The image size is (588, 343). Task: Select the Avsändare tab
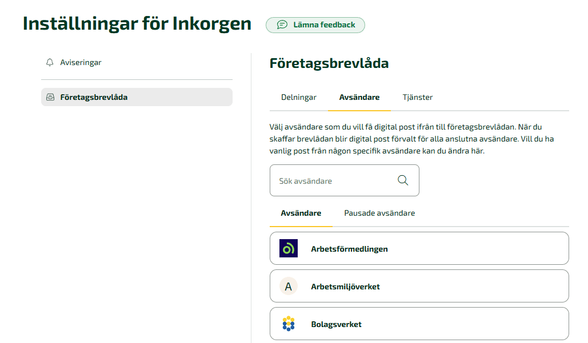[x=359, y=97]
